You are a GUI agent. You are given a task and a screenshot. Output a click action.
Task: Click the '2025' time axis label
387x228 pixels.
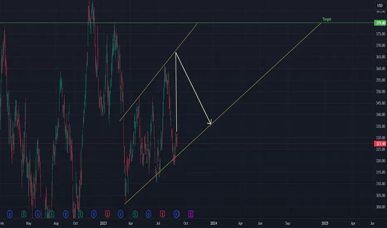click(325, 223)
